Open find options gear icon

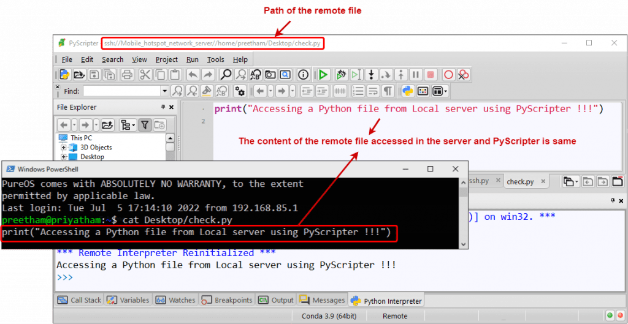tap(240, 91)
